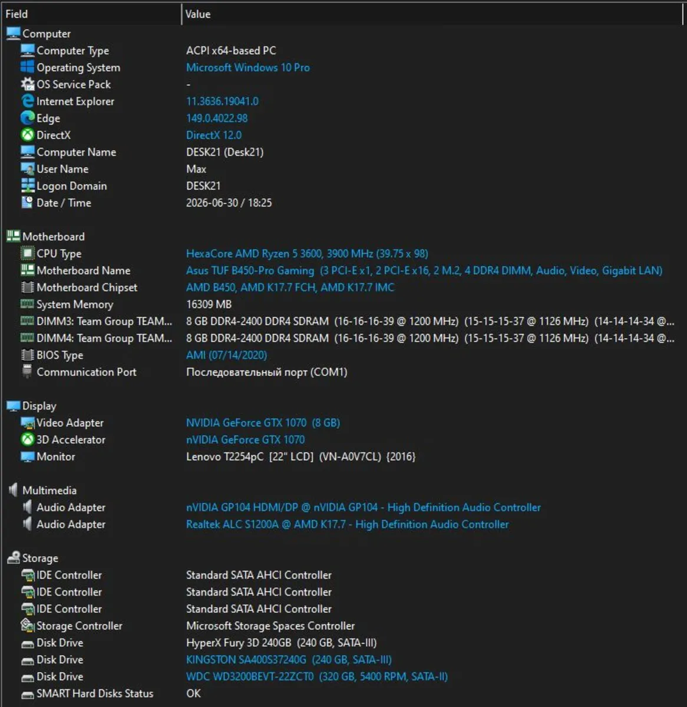Click the Computer section icon

coord(13,34)
